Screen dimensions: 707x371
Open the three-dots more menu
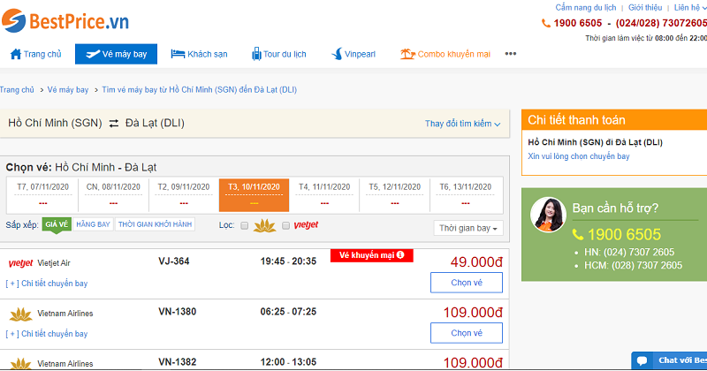(x=511, y=54)
